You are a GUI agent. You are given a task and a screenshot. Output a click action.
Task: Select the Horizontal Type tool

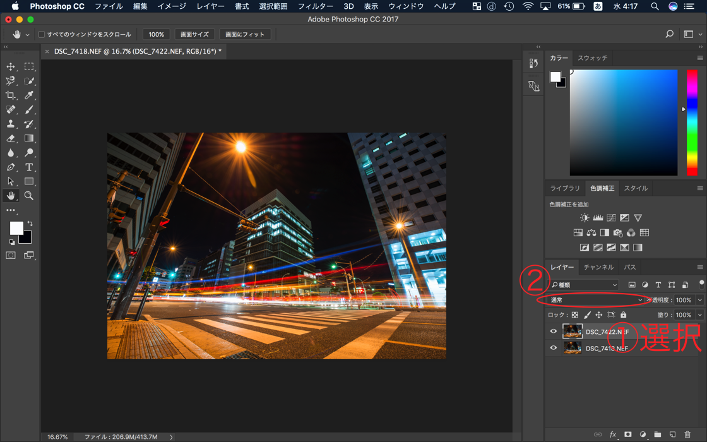pyautogui.click(x=29, y=167)
